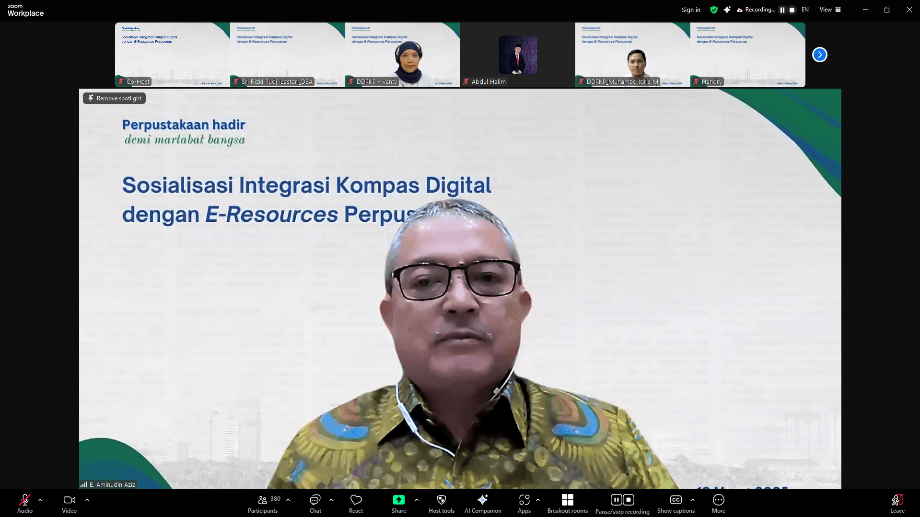Viewport: 920px width, 517px height.
Task: Click the muted mic icon on Hendry
Action: 696,81
